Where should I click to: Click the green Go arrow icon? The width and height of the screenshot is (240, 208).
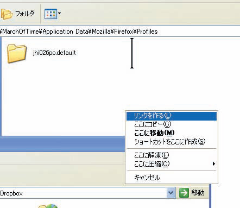coord(184,193)
